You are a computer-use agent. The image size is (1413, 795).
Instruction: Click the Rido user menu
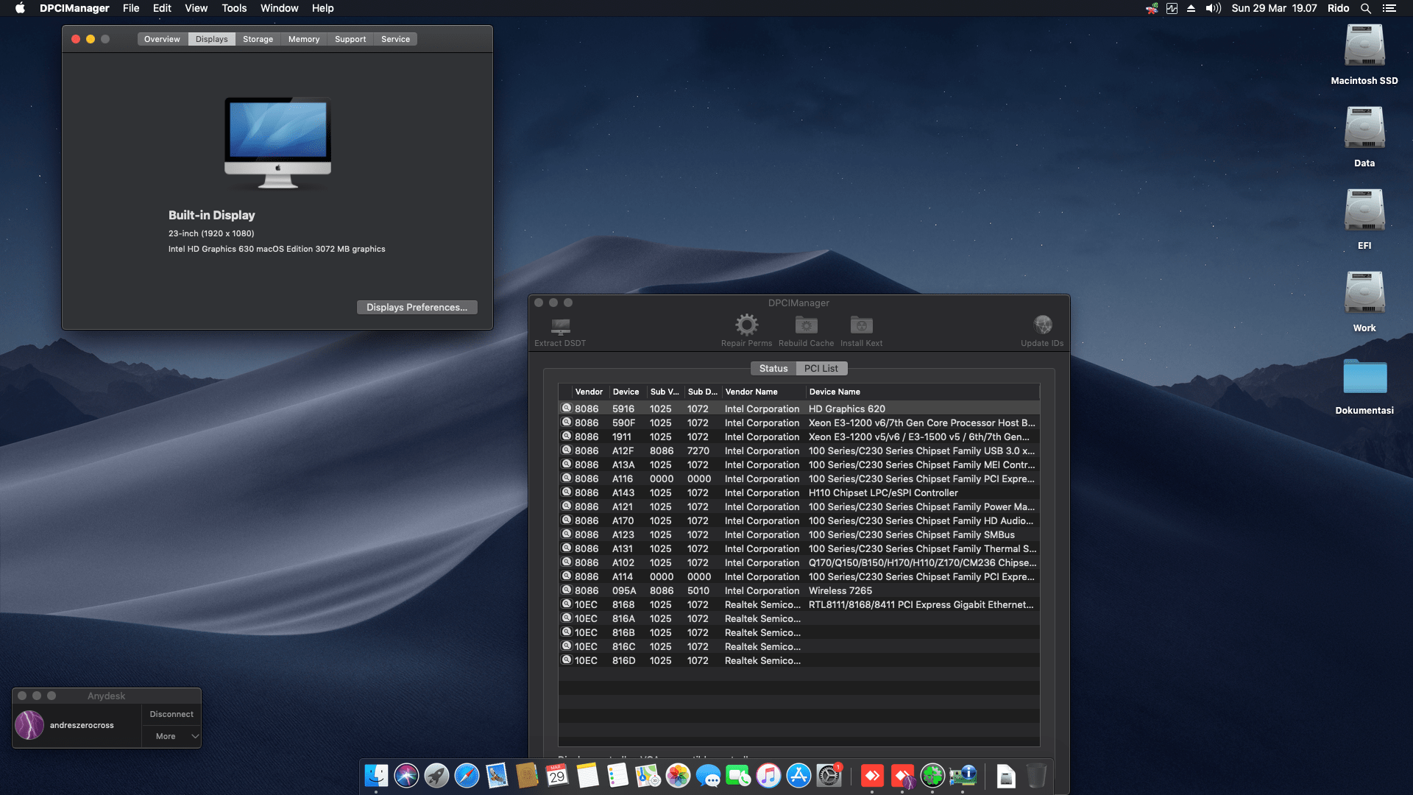click(1338, 8)
